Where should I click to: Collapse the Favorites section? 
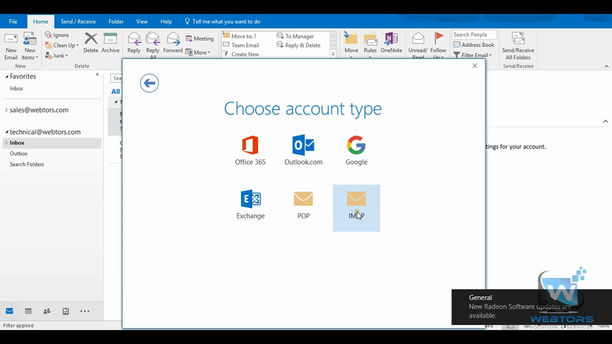[x=7, y=76]
